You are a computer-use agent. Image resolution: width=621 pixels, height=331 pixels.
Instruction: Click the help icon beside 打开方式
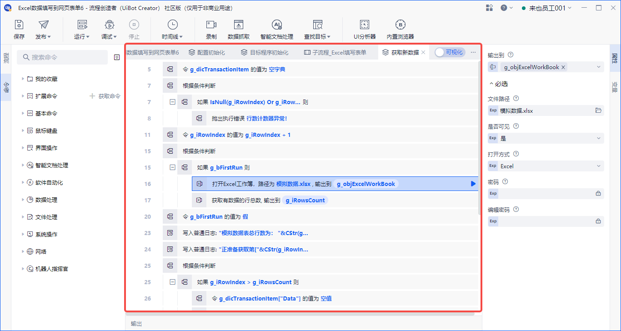[x=516, y=154]
